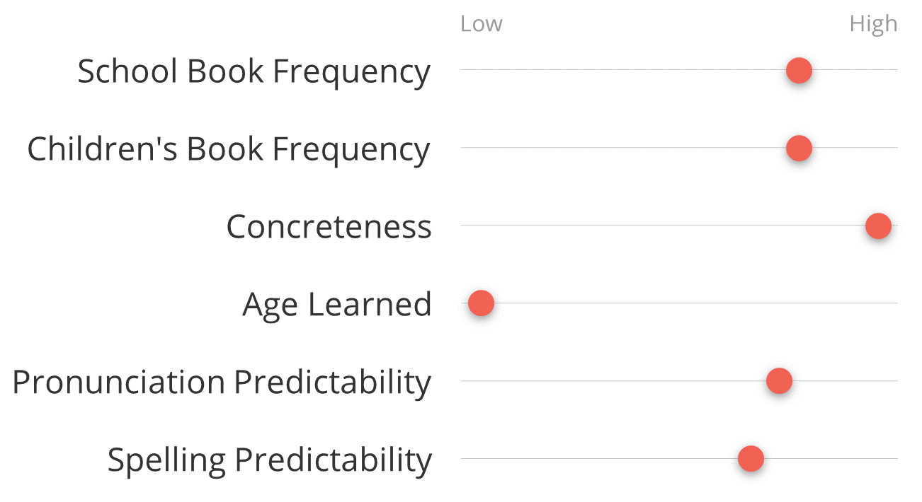Click the Spelling Predictability track line

tap(679, 458)
